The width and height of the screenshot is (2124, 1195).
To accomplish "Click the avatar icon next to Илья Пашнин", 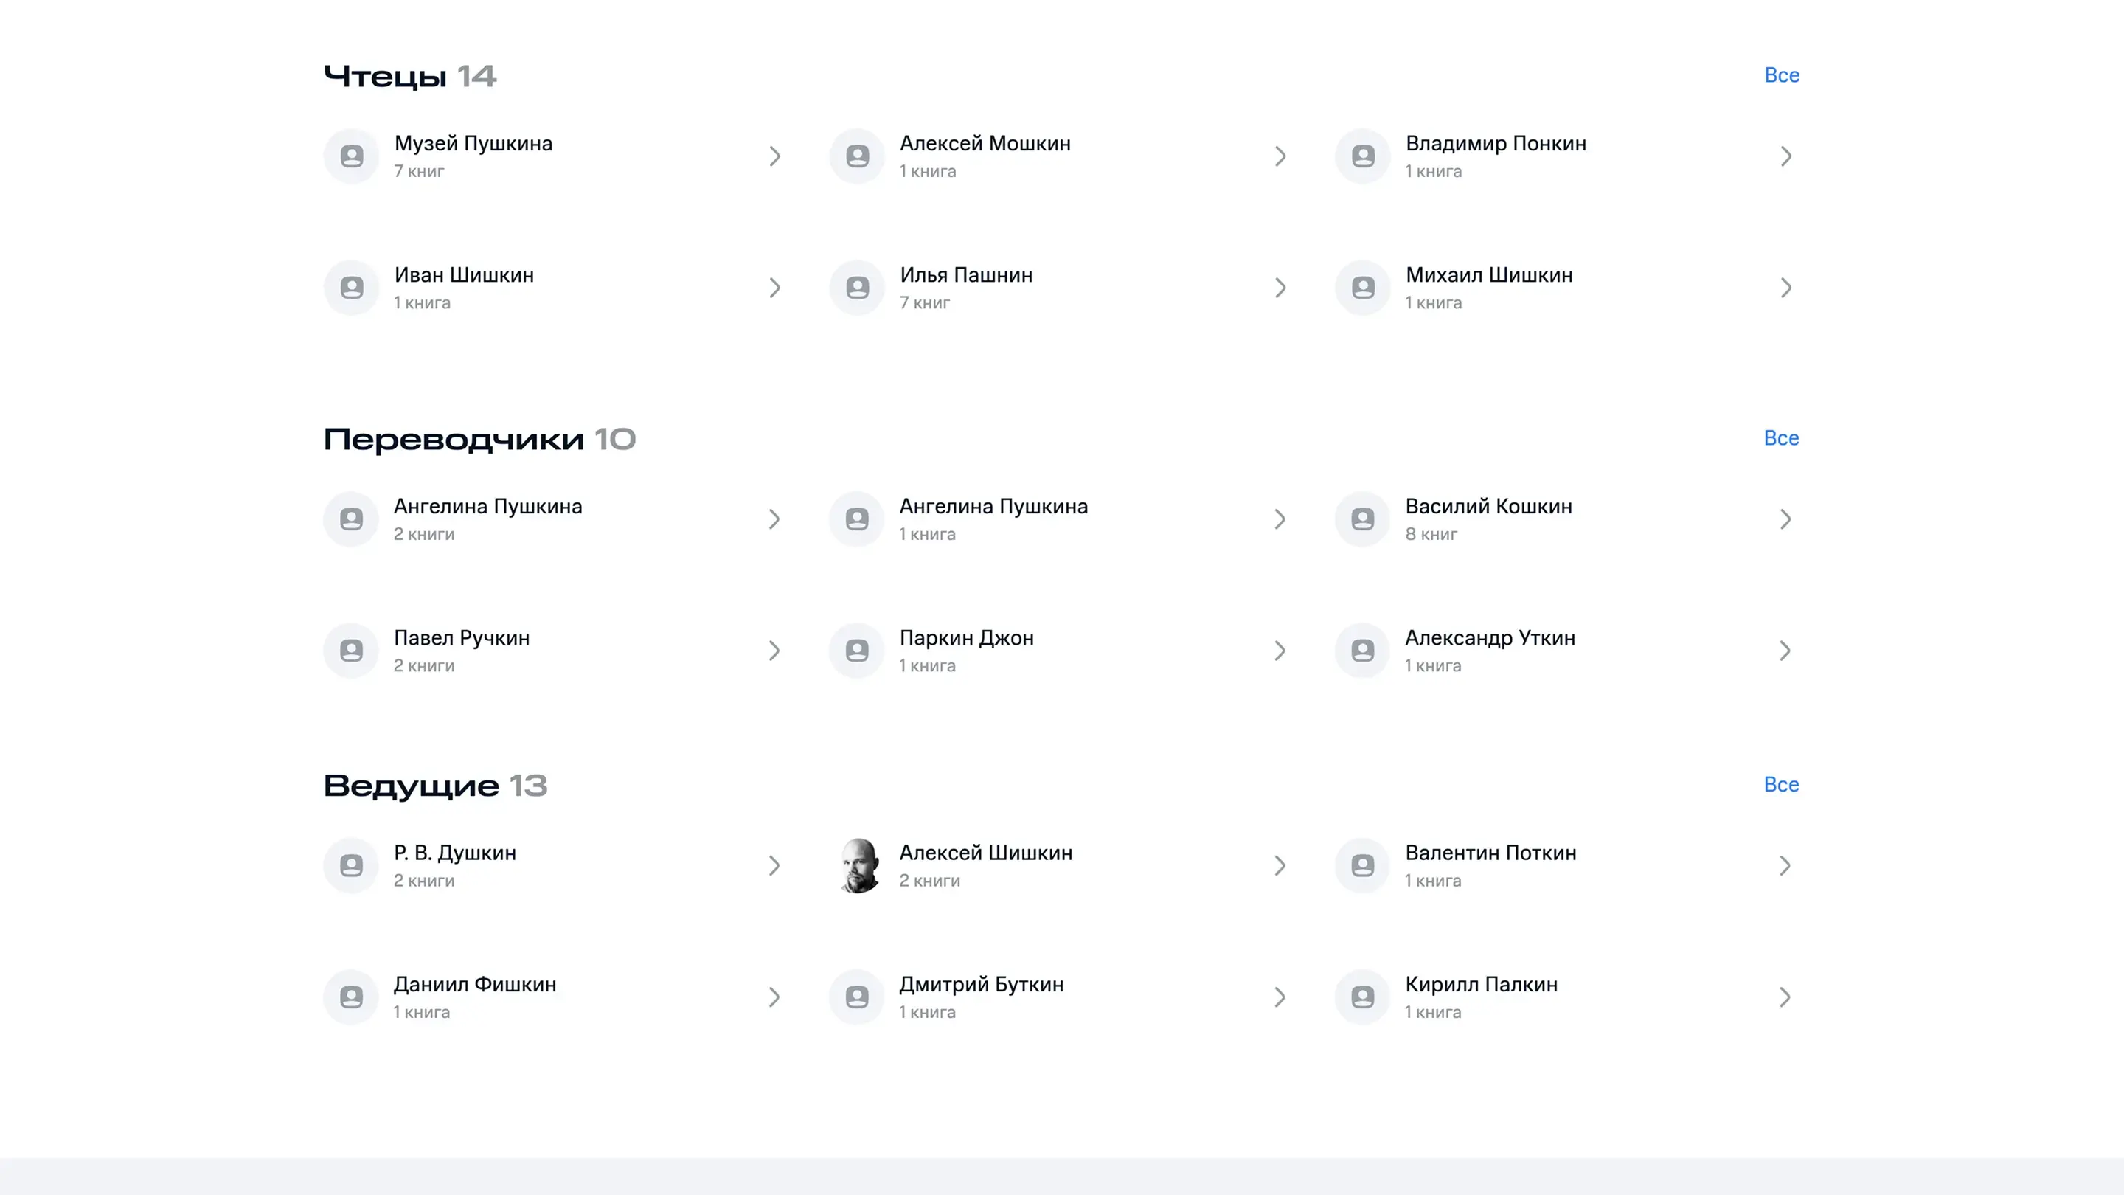I will [858, 288].
